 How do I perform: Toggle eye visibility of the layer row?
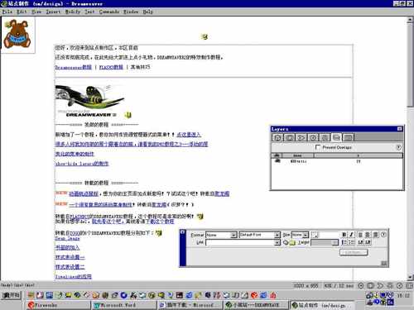(277, 161)
